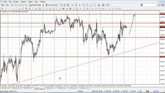Switch to the AUDUSD_m,H1 chart tab
This screenshot has height=93, width=165.
tap(51, 88)
